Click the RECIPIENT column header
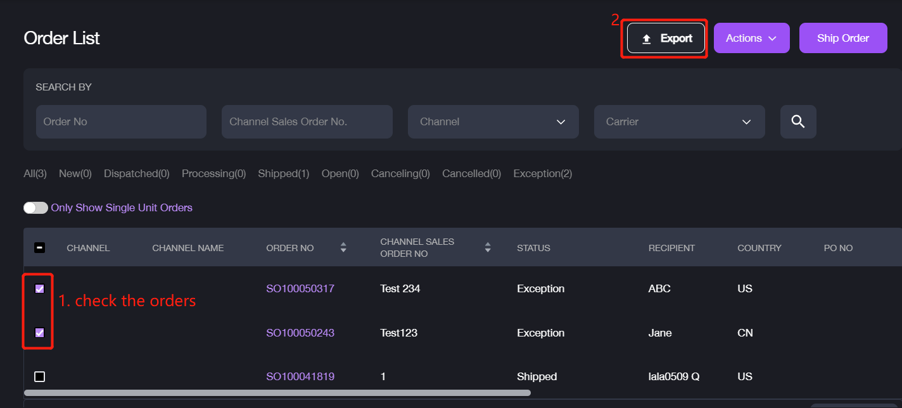The image size is (902, 408). (x=671, y=248)
